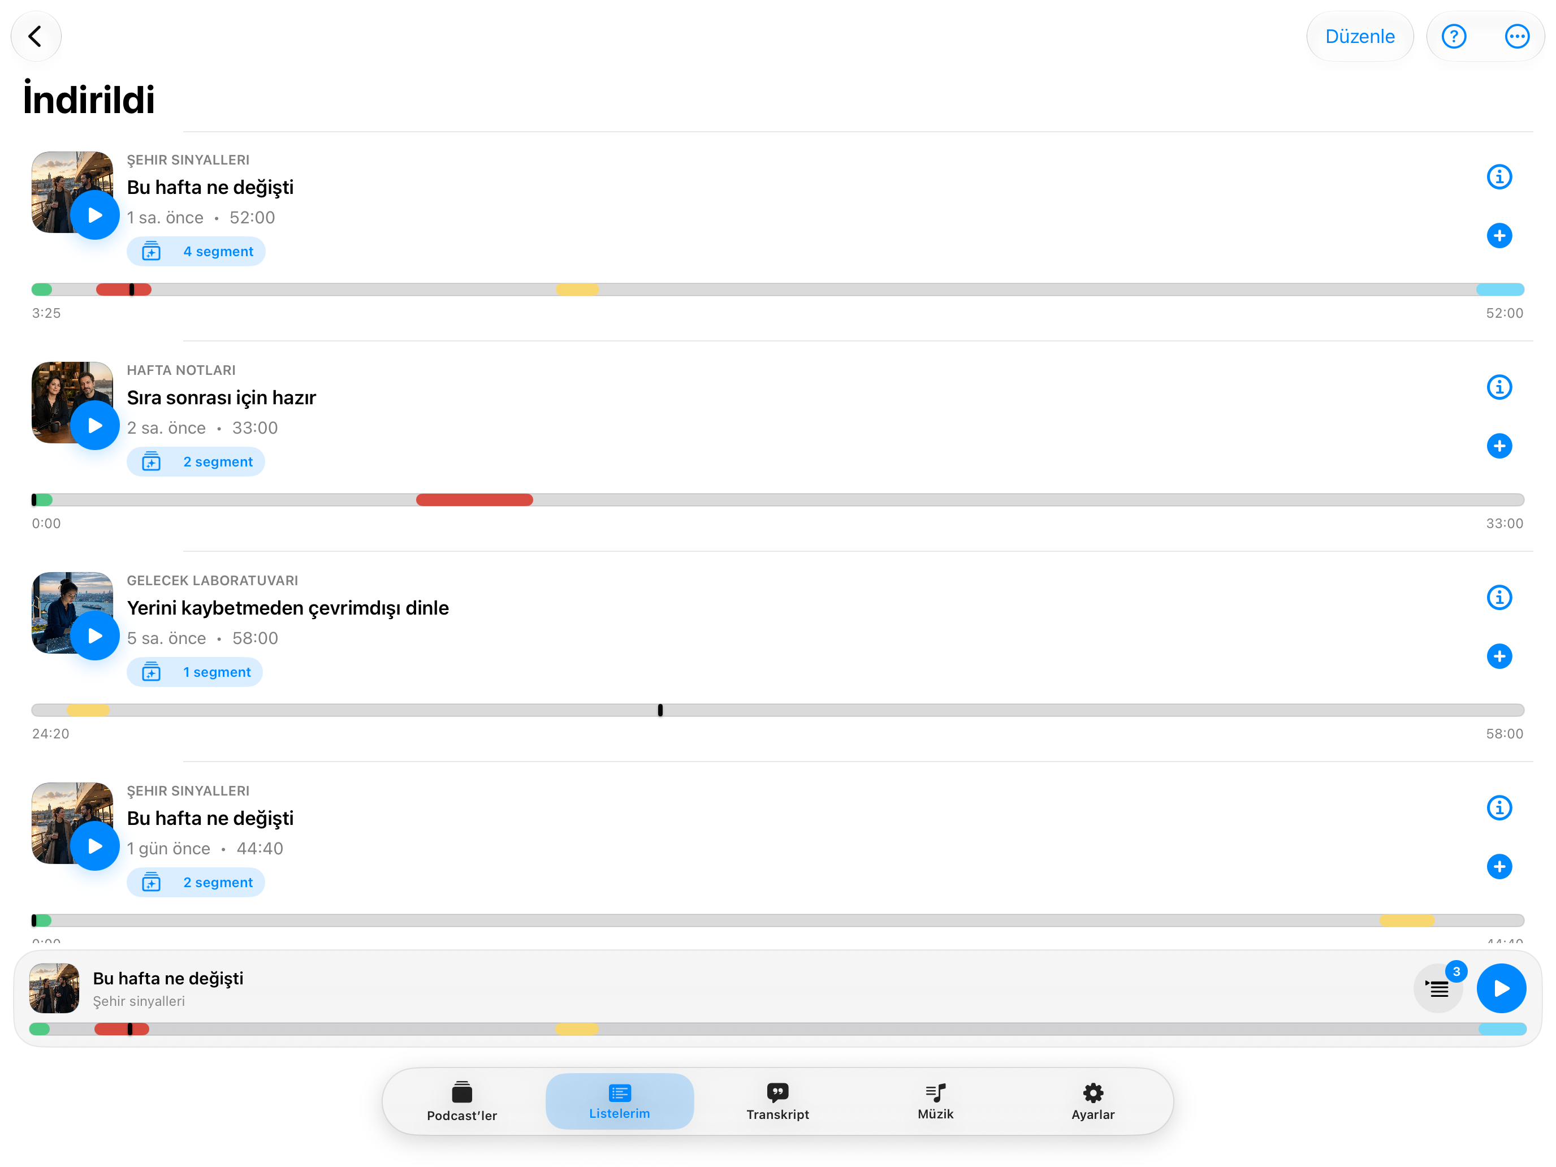This screenshot has height=1167, width=1556.
Task: Show info for 'Yerini kaybetmeden çevrimdışı dinle'
Action: [x=1499, y=598]
